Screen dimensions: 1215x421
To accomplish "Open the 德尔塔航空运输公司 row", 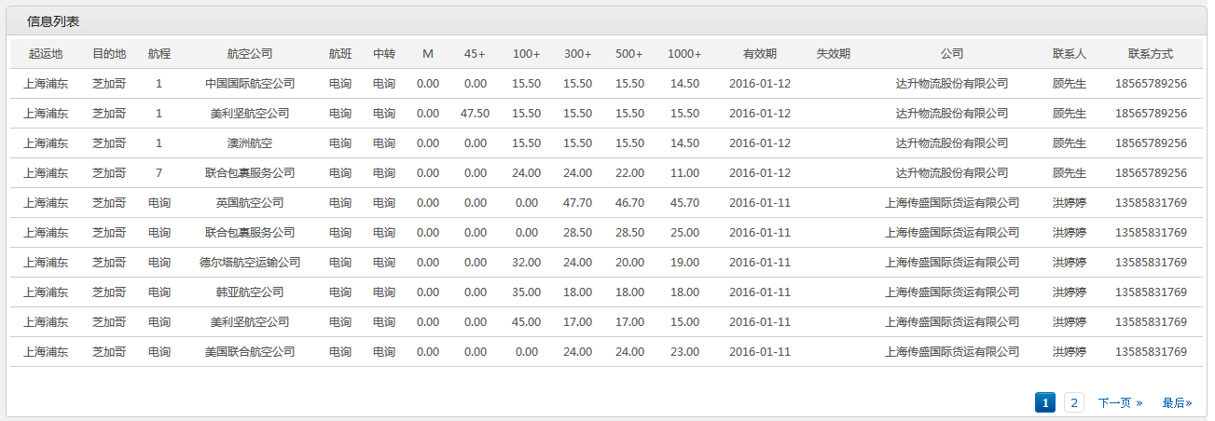I will (x=250, y=263).
